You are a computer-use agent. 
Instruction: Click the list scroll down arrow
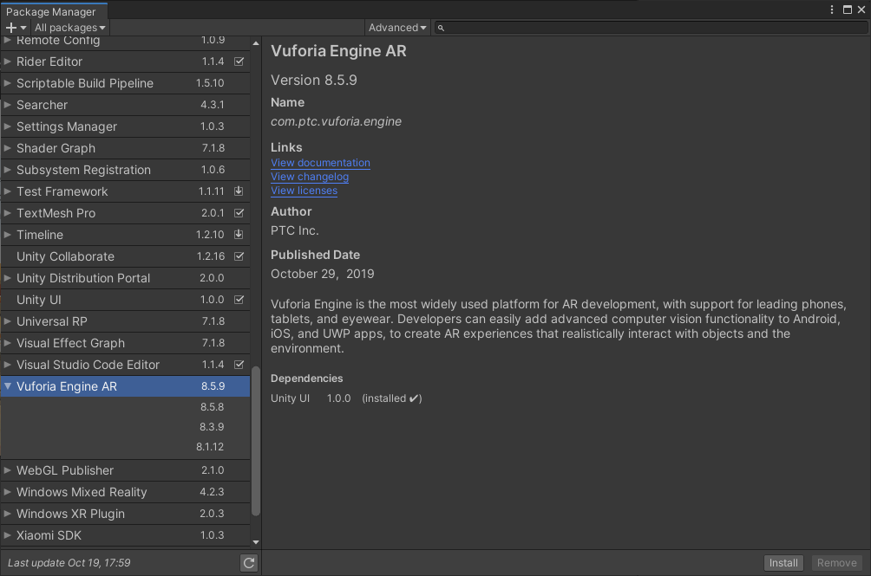(x=256, y=542)
